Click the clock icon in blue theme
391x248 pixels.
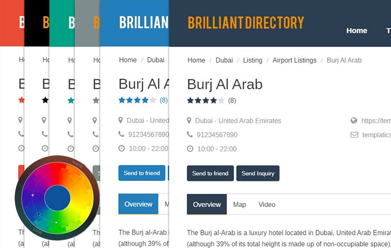121,148
